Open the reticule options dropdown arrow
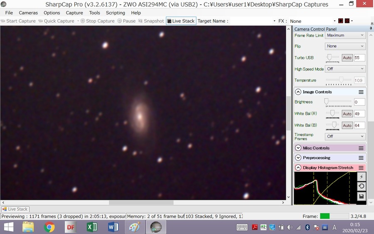The width and height of the screenshot is (374, 234). (x=352, y=21)
